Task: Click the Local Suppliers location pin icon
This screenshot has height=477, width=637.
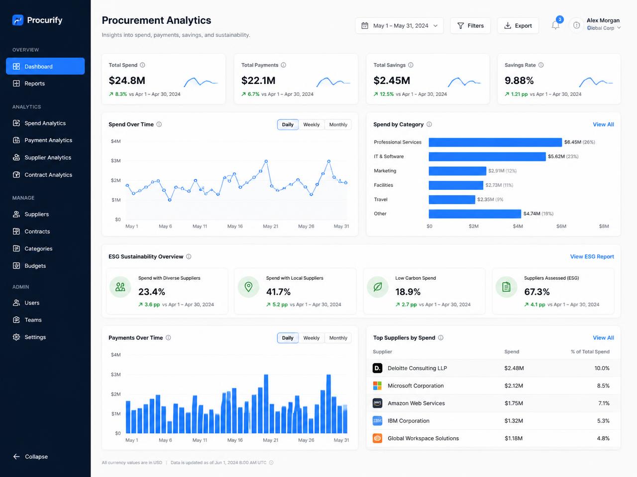Action: [x=248, y=287]
